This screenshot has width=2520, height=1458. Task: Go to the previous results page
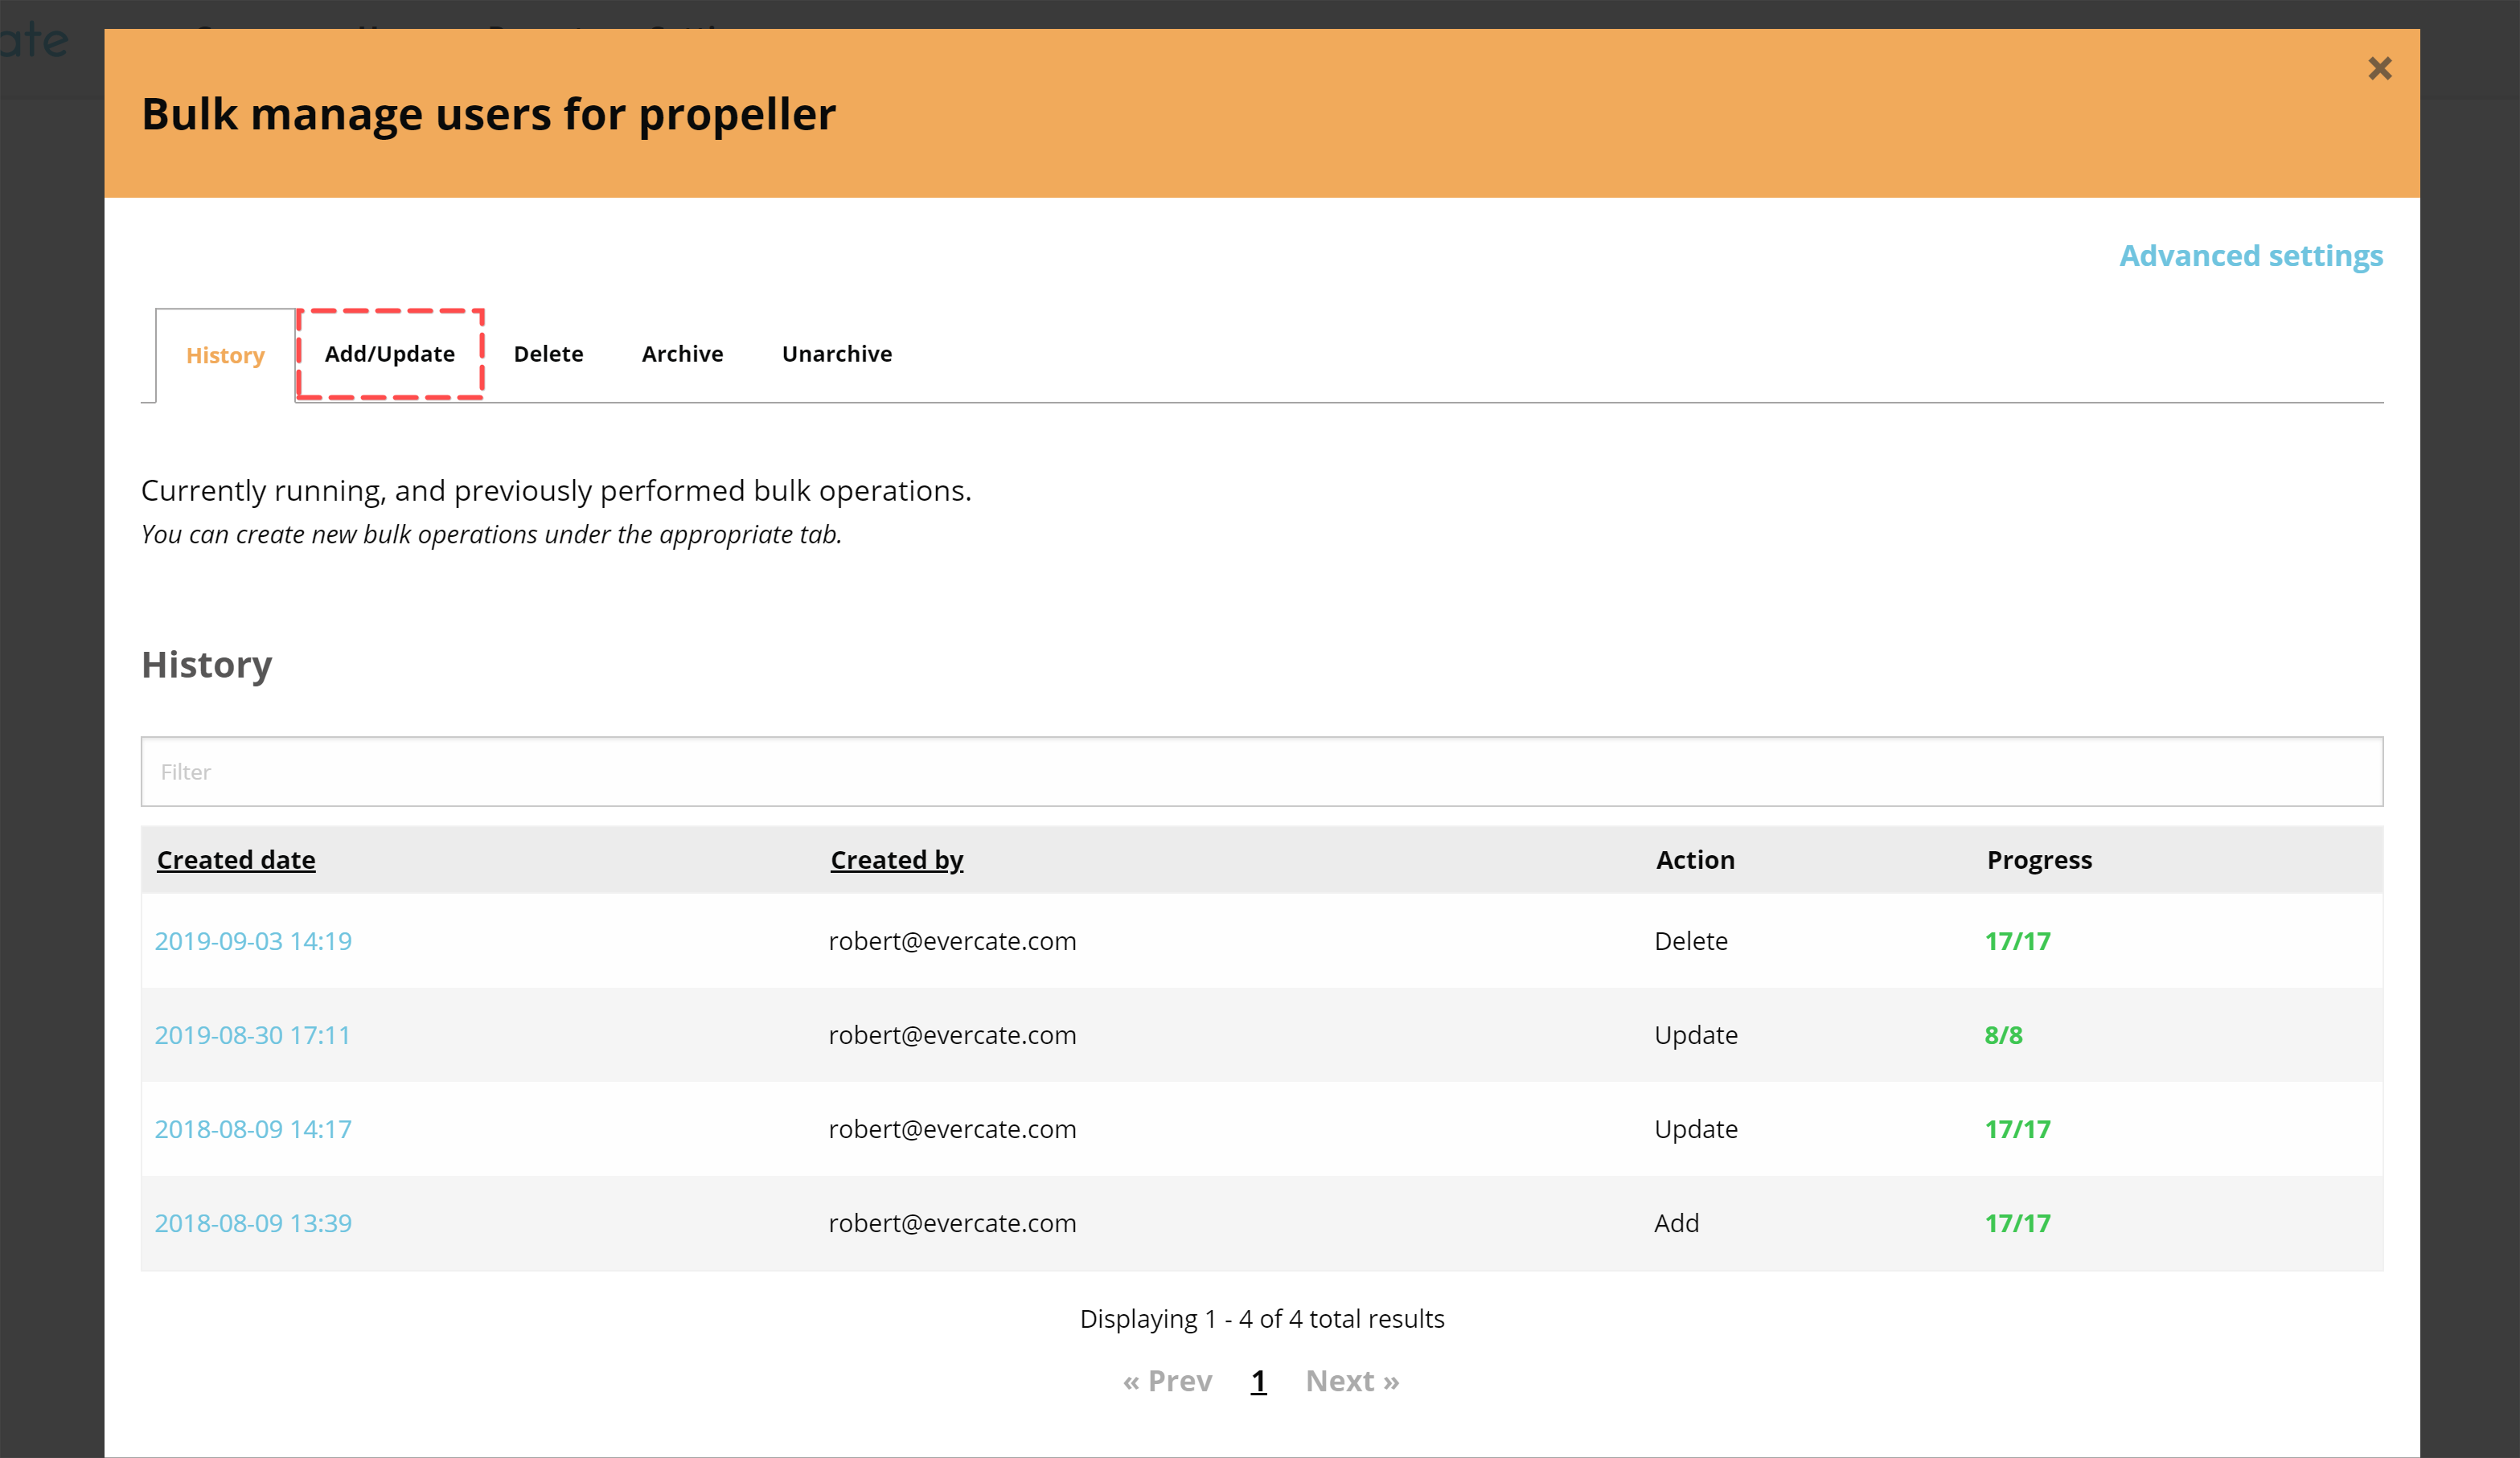pos(1167,1380)
